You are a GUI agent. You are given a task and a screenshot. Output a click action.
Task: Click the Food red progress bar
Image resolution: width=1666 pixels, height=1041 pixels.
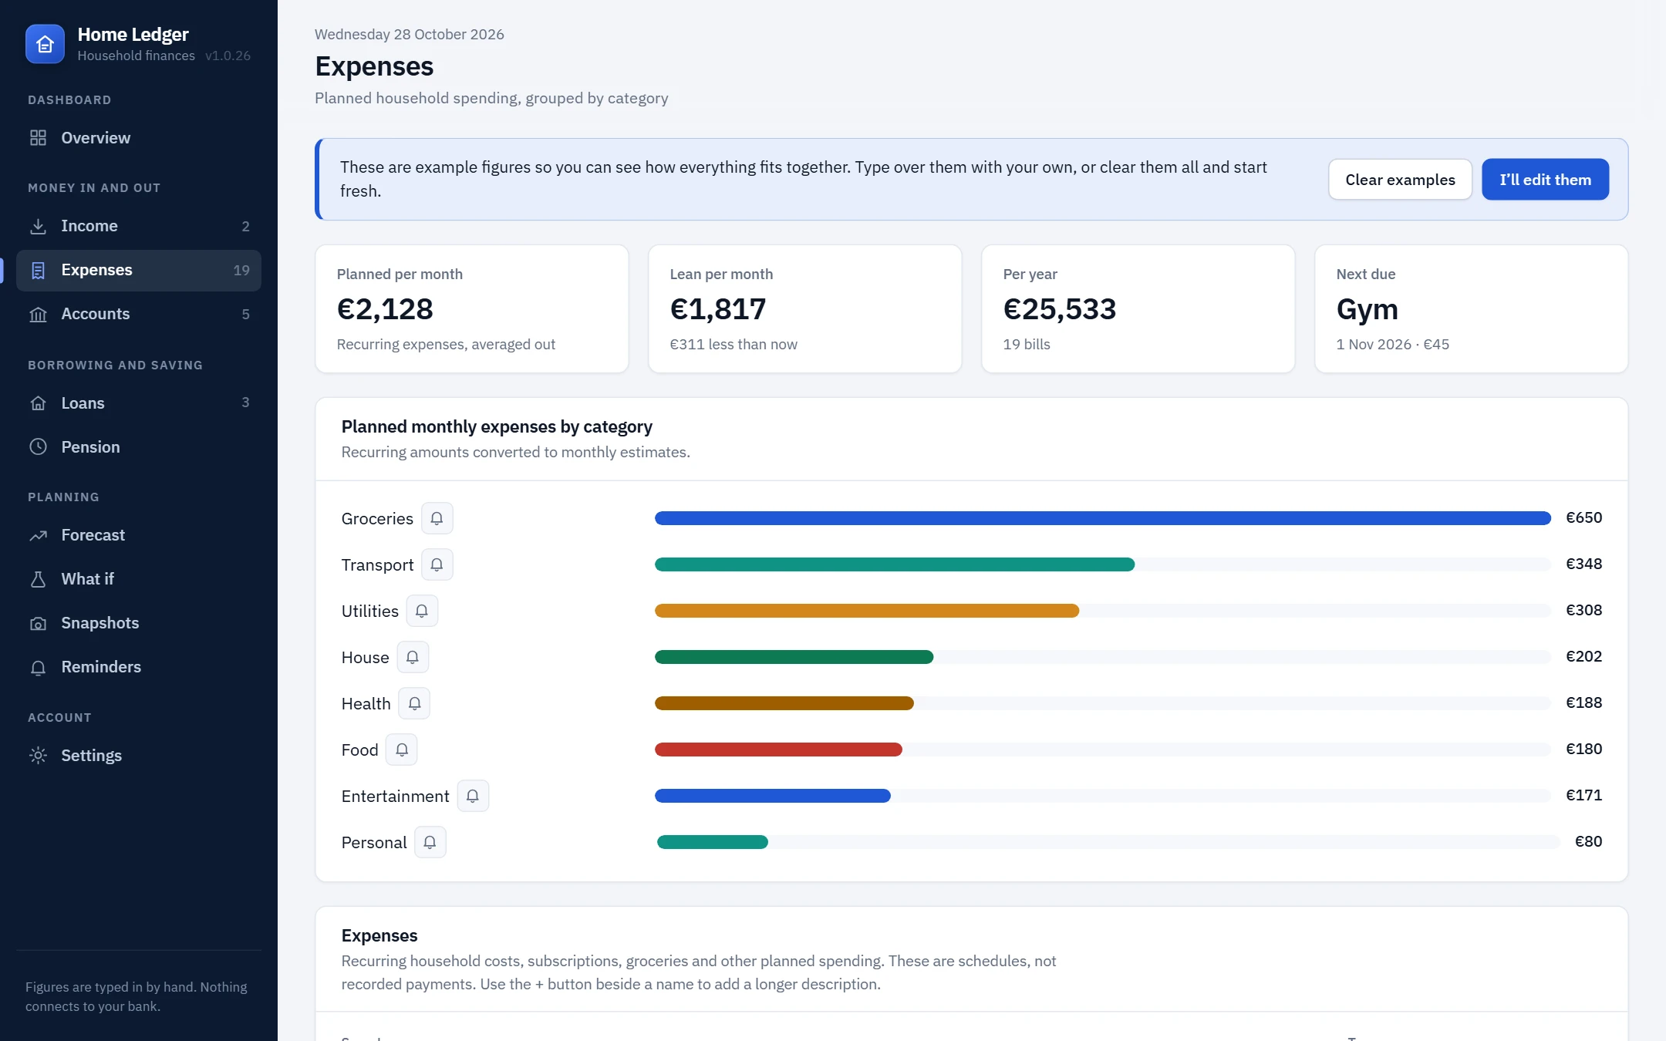coord(778,750)
